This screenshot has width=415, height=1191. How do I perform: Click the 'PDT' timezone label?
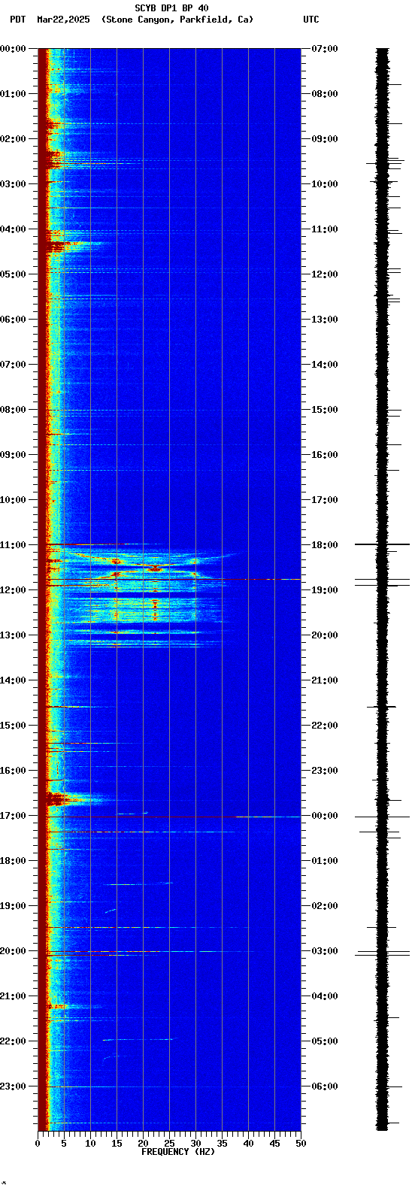tap(17, 20)
